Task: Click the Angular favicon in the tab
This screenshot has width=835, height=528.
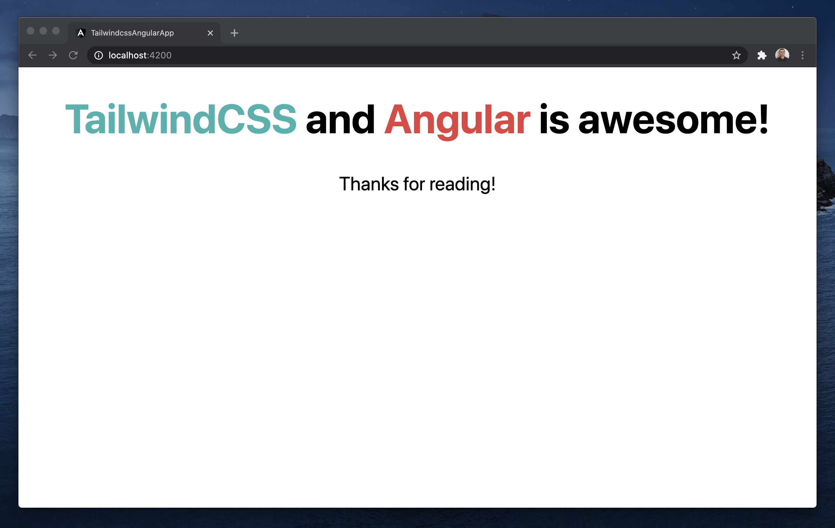Action: click(x=81, y=33)
